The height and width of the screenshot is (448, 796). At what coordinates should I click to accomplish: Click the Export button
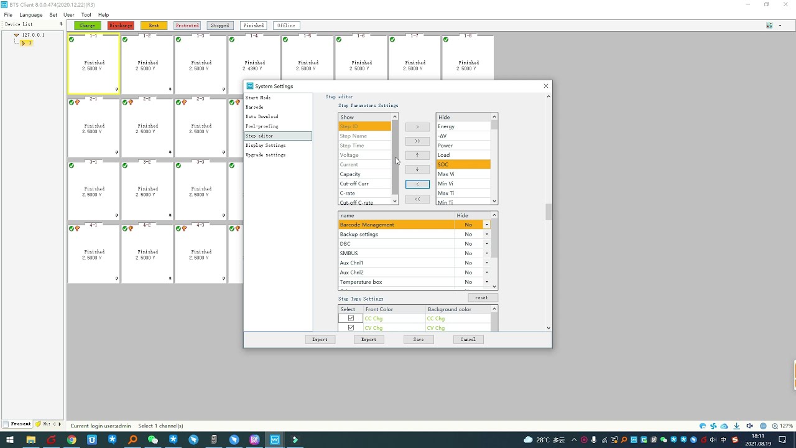369,340
